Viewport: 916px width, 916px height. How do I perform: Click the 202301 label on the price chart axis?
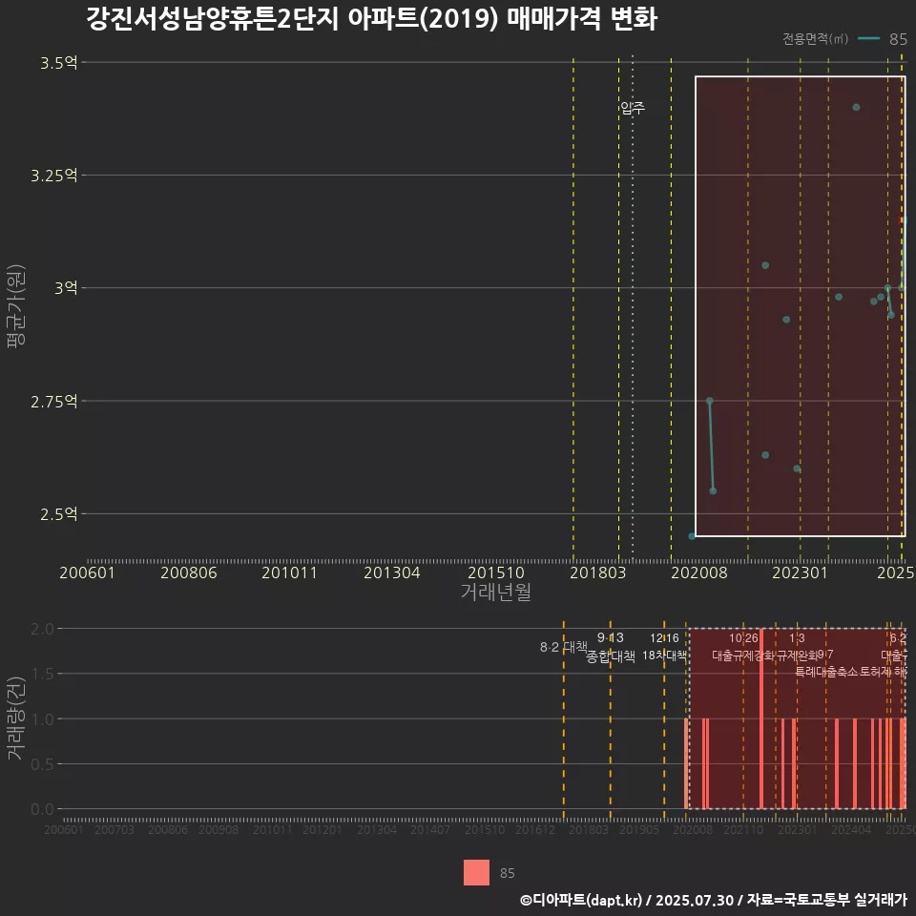(800, 572)
